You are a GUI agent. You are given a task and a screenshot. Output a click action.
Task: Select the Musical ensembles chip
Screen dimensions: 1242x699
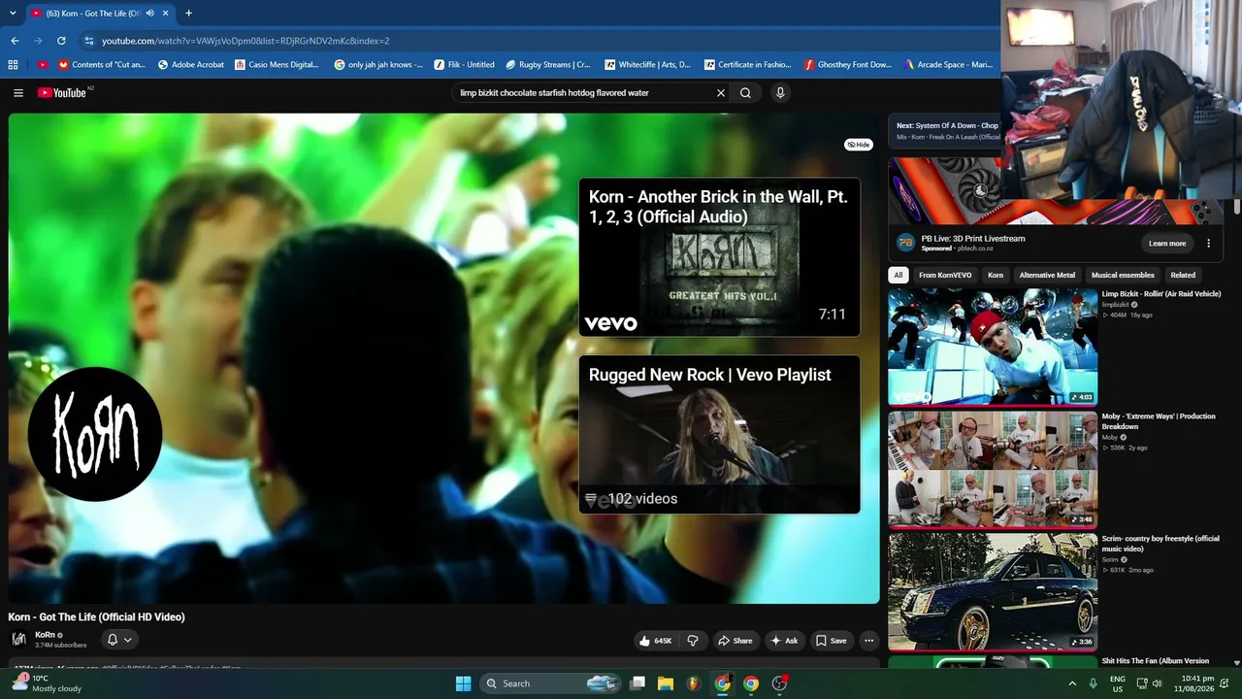click(1123, 275)
